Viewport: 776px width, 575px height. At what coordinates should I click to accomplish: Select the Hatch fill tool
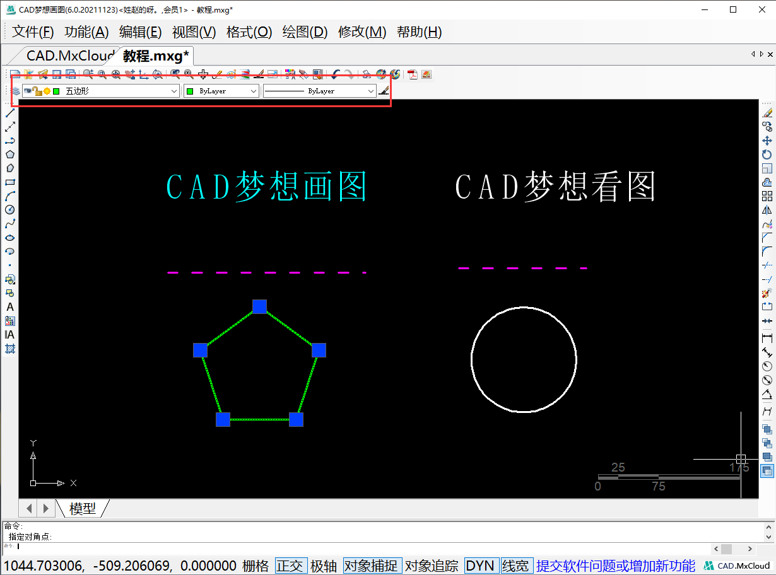10,349
